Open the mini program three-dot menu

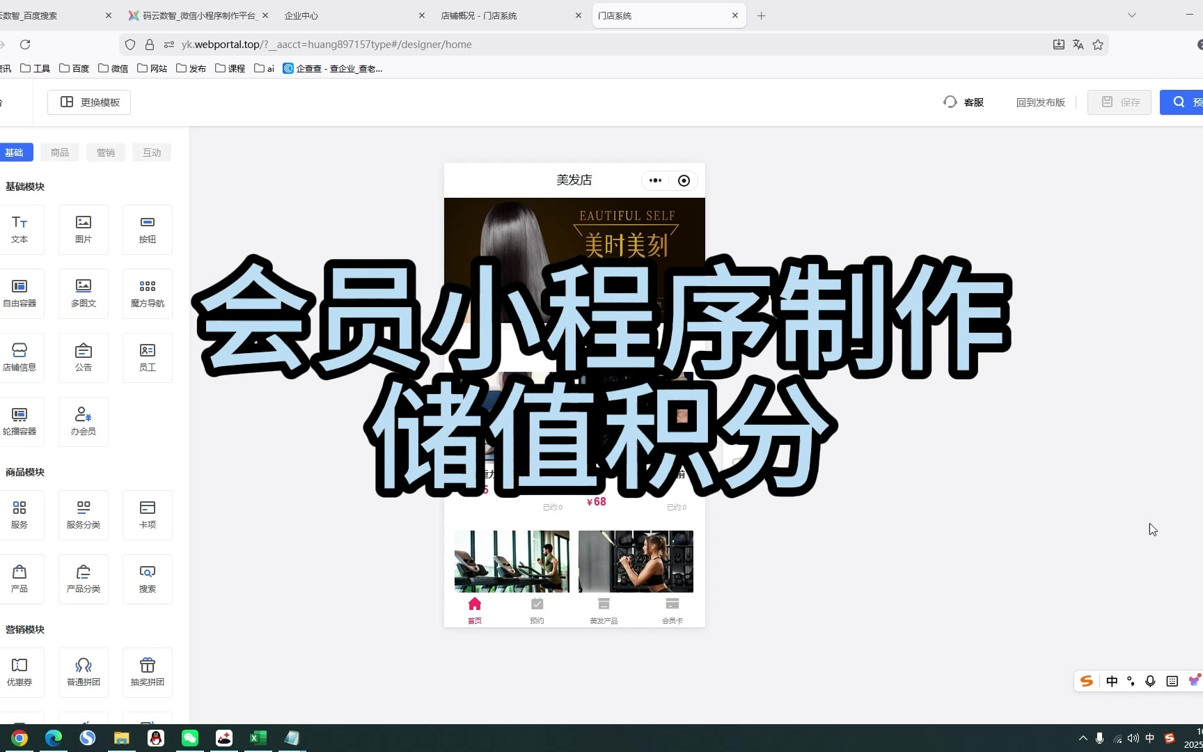655,180
